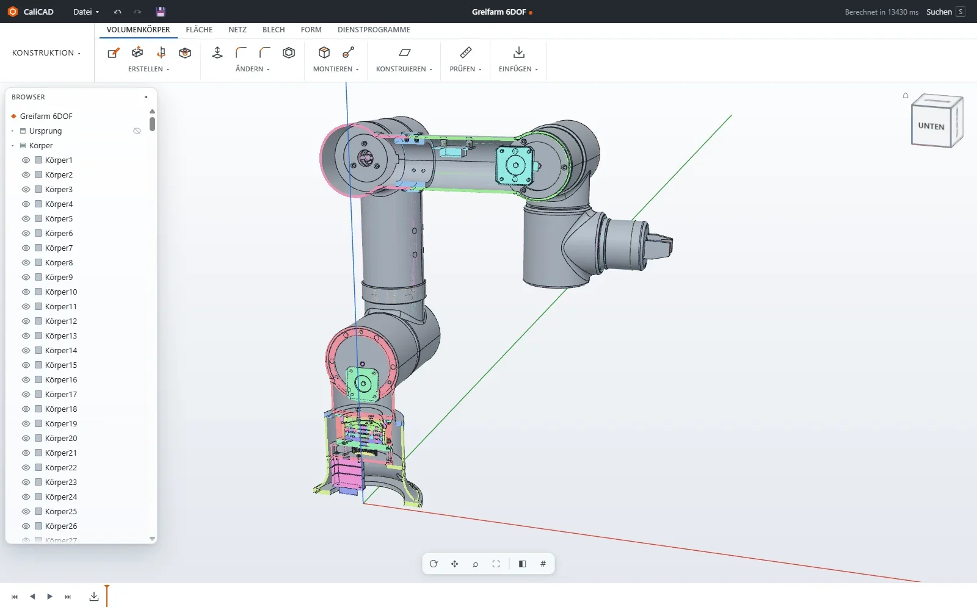Click the zoom magnifier in navigation bar
This screenshot has width=977, height=610.
coord(475,564)
